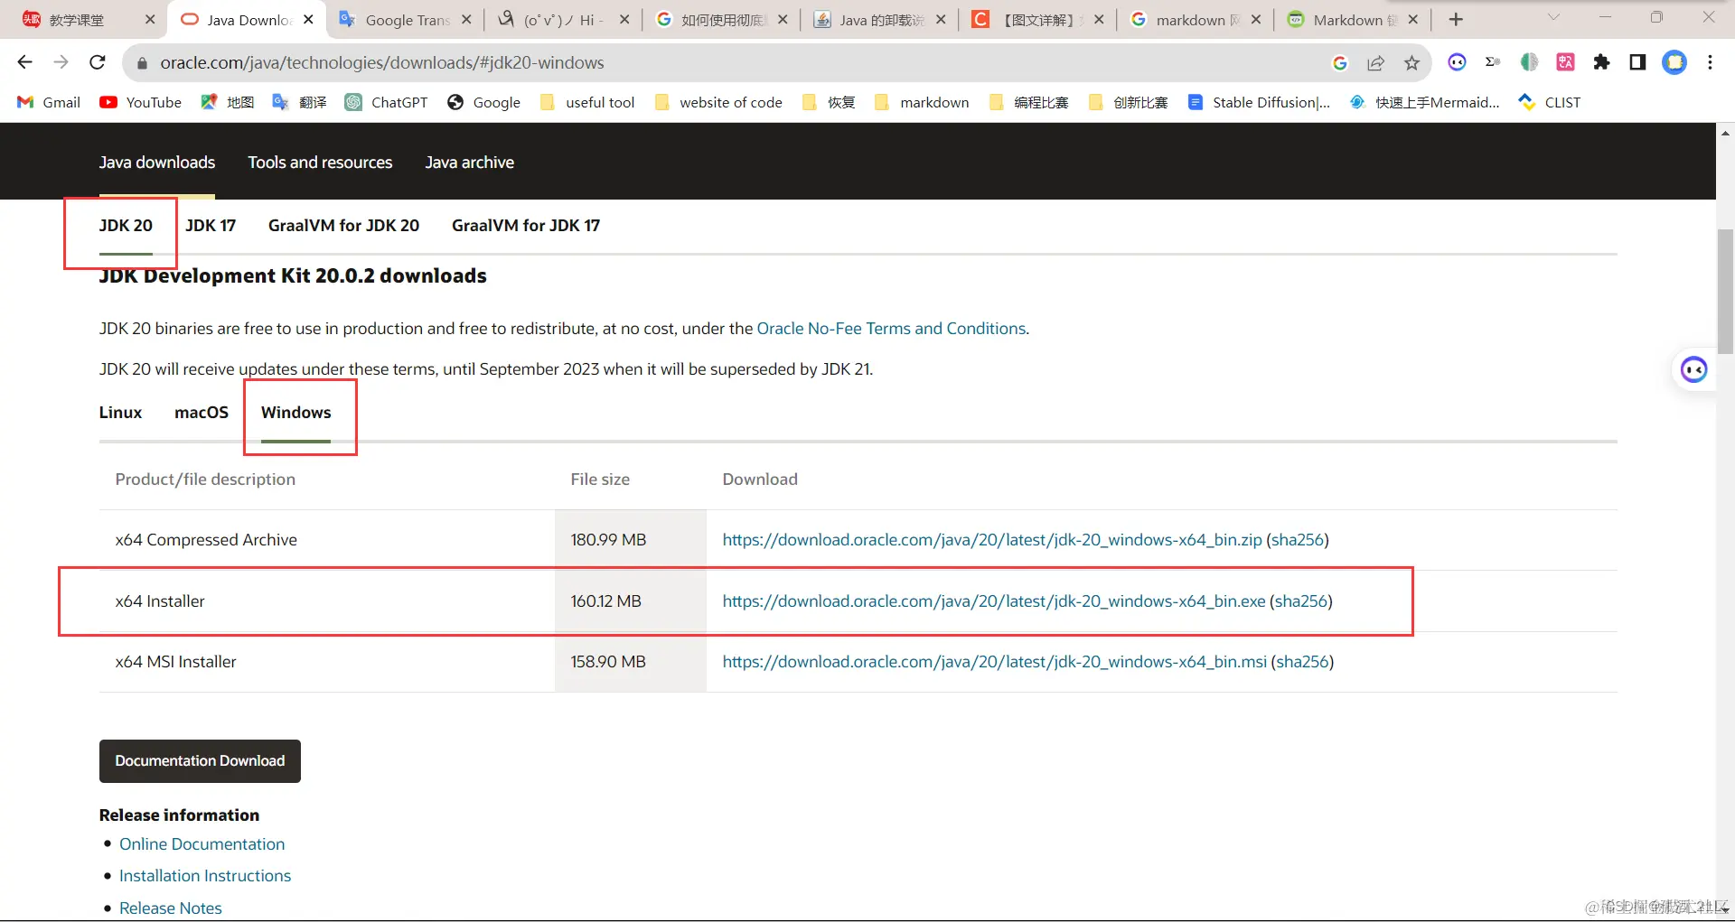The image size is (1735, 922).
Task: Open Chrome's three-dot menu
Action: (x=1710, y=62)
